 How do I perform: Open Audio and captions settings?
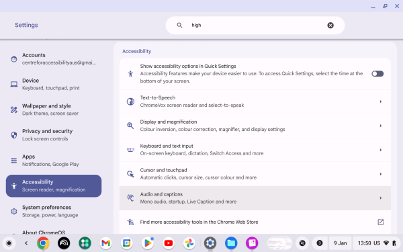[255, 198]
